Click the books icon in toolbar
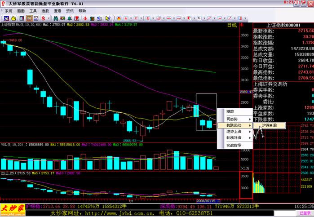314x217 pixels. click(92, 18)
